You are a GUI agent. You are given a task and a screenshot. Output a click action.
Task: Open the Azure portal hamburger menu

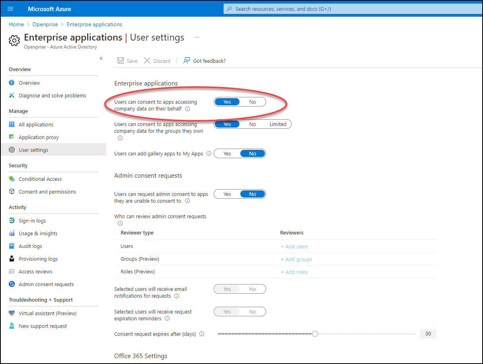[10, 9]
